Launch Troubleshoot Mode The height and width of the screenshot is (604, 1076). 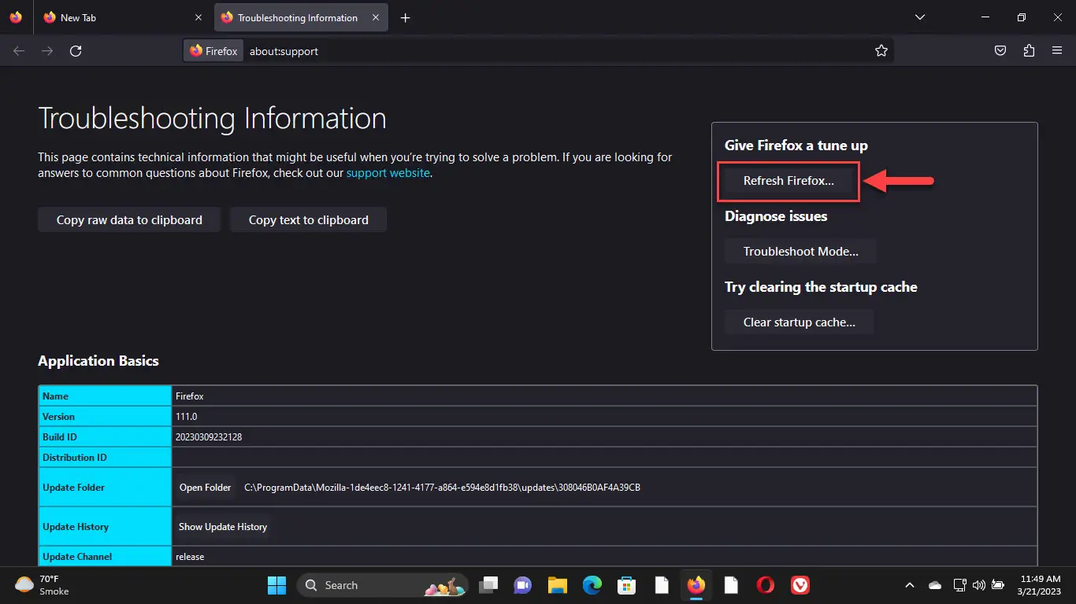click(800, 252)
